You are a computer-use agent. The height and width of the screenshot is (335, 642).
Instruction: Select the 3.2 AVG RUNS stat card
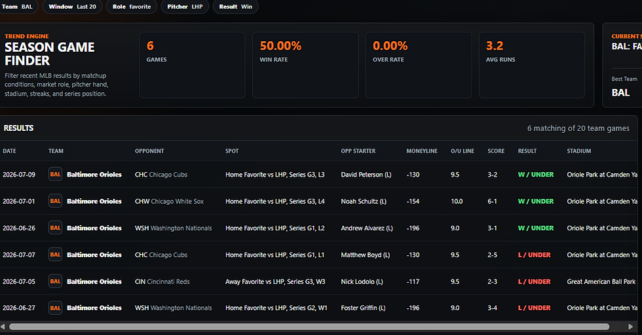pyautogui.click(x=532, y=65)
